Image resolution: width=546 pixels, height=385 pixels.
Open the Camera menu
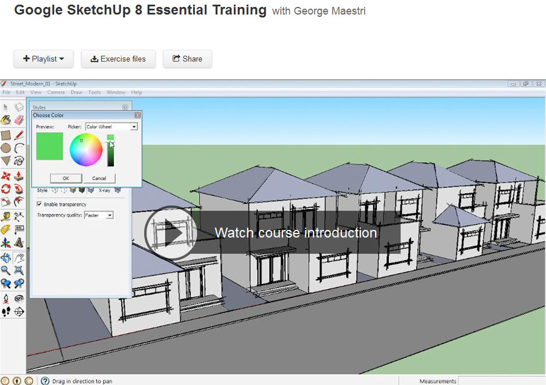[x=56, y=92]
